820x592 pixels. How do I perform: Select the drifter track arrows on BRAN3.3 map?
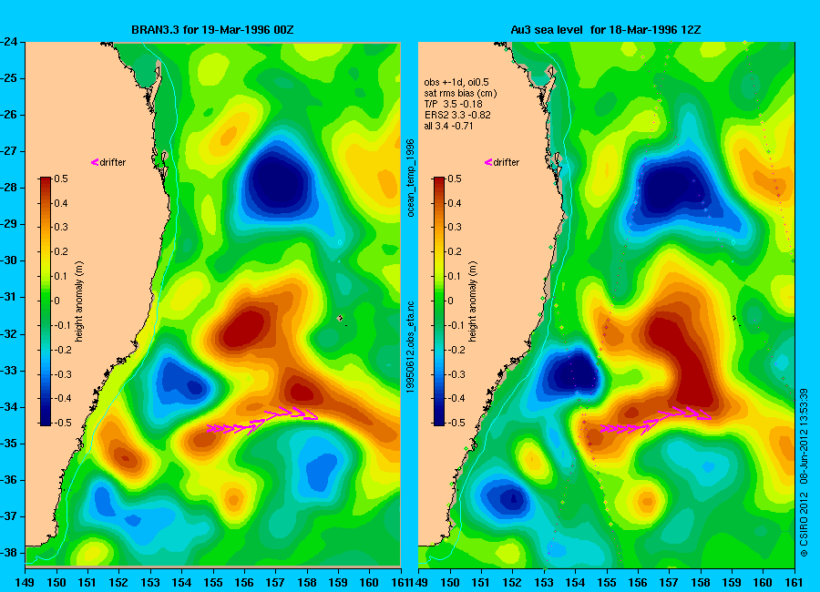pyautogui.click(x=262, y=421)
